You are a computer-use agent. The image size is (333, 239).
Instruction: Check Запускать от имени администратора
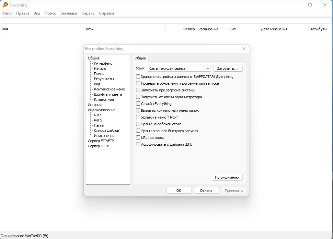tap(138, 97)
